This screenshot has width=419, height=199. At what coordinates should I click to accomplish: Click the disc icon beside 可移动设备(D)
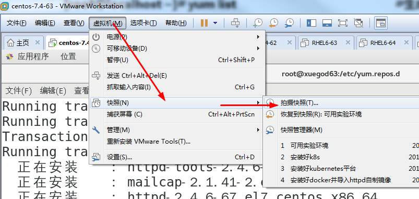(x=96, y=49)
